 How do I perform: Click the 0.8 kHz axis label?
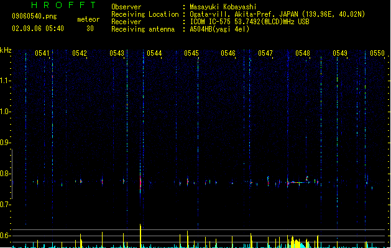tap(5, 174)
